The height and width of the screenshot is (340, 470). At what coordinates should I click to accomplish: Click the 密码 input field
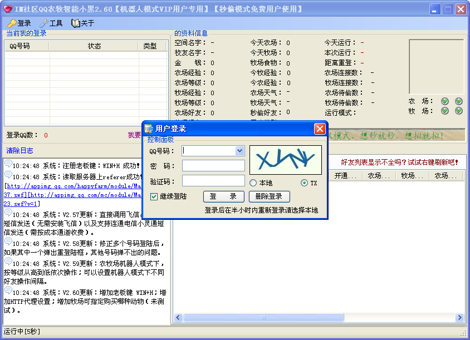(x=213, y=166)
